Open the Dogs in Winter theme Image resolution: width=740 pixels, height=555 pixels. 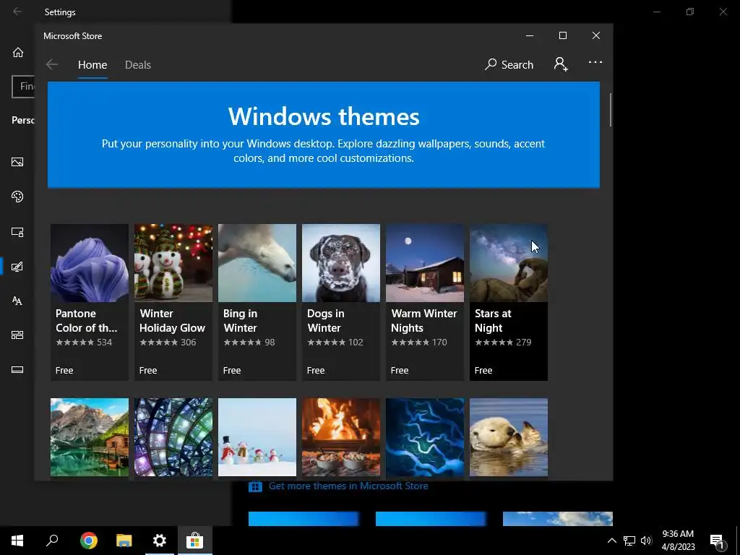click(x=341, y=302)
